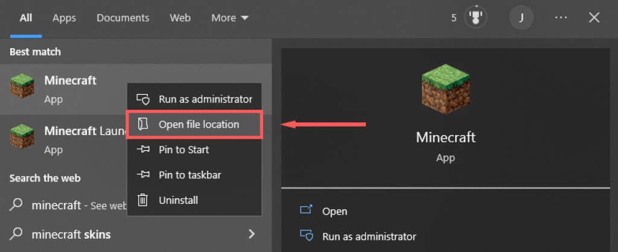Click the Search the web heading
Image resolution: width=618 pixels, height=252 pixels.
tap(45, 178)
